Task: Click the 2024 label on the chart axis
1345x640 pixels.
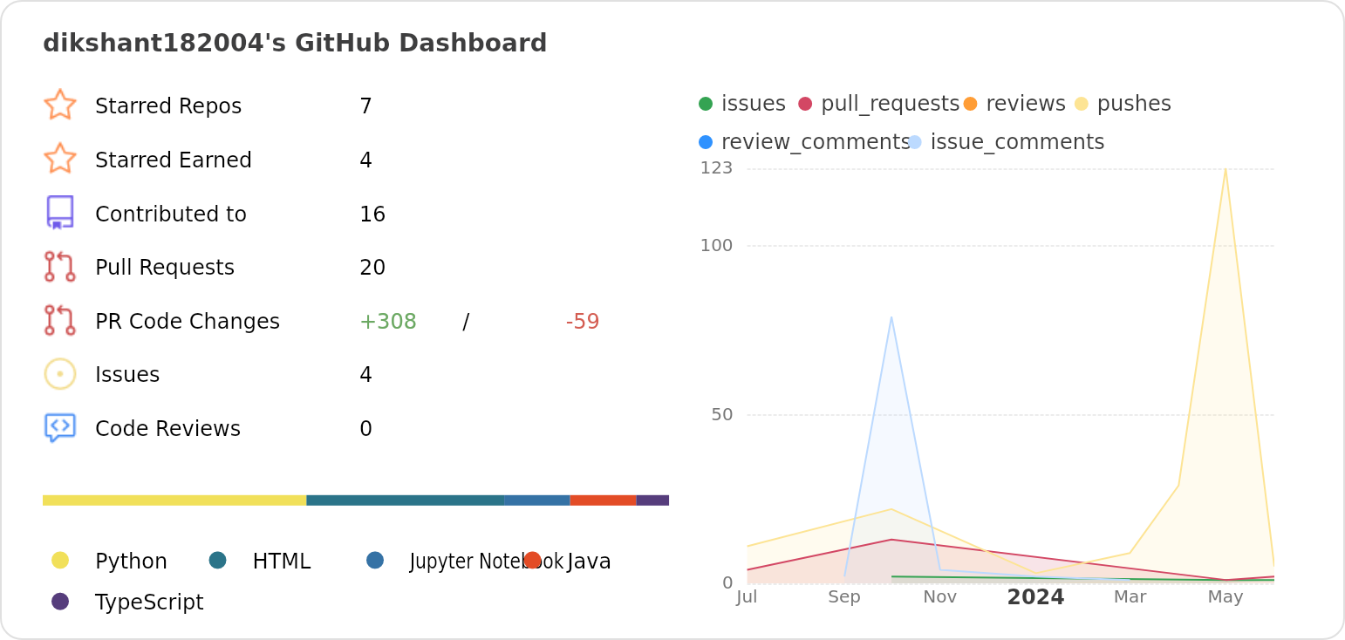Action: (1035, 597)
